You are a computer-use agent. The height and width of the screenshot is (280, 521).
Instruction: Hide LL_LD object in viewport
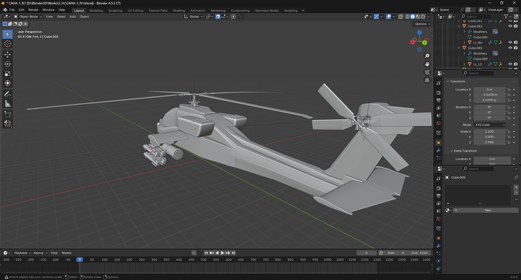[510, 64]
